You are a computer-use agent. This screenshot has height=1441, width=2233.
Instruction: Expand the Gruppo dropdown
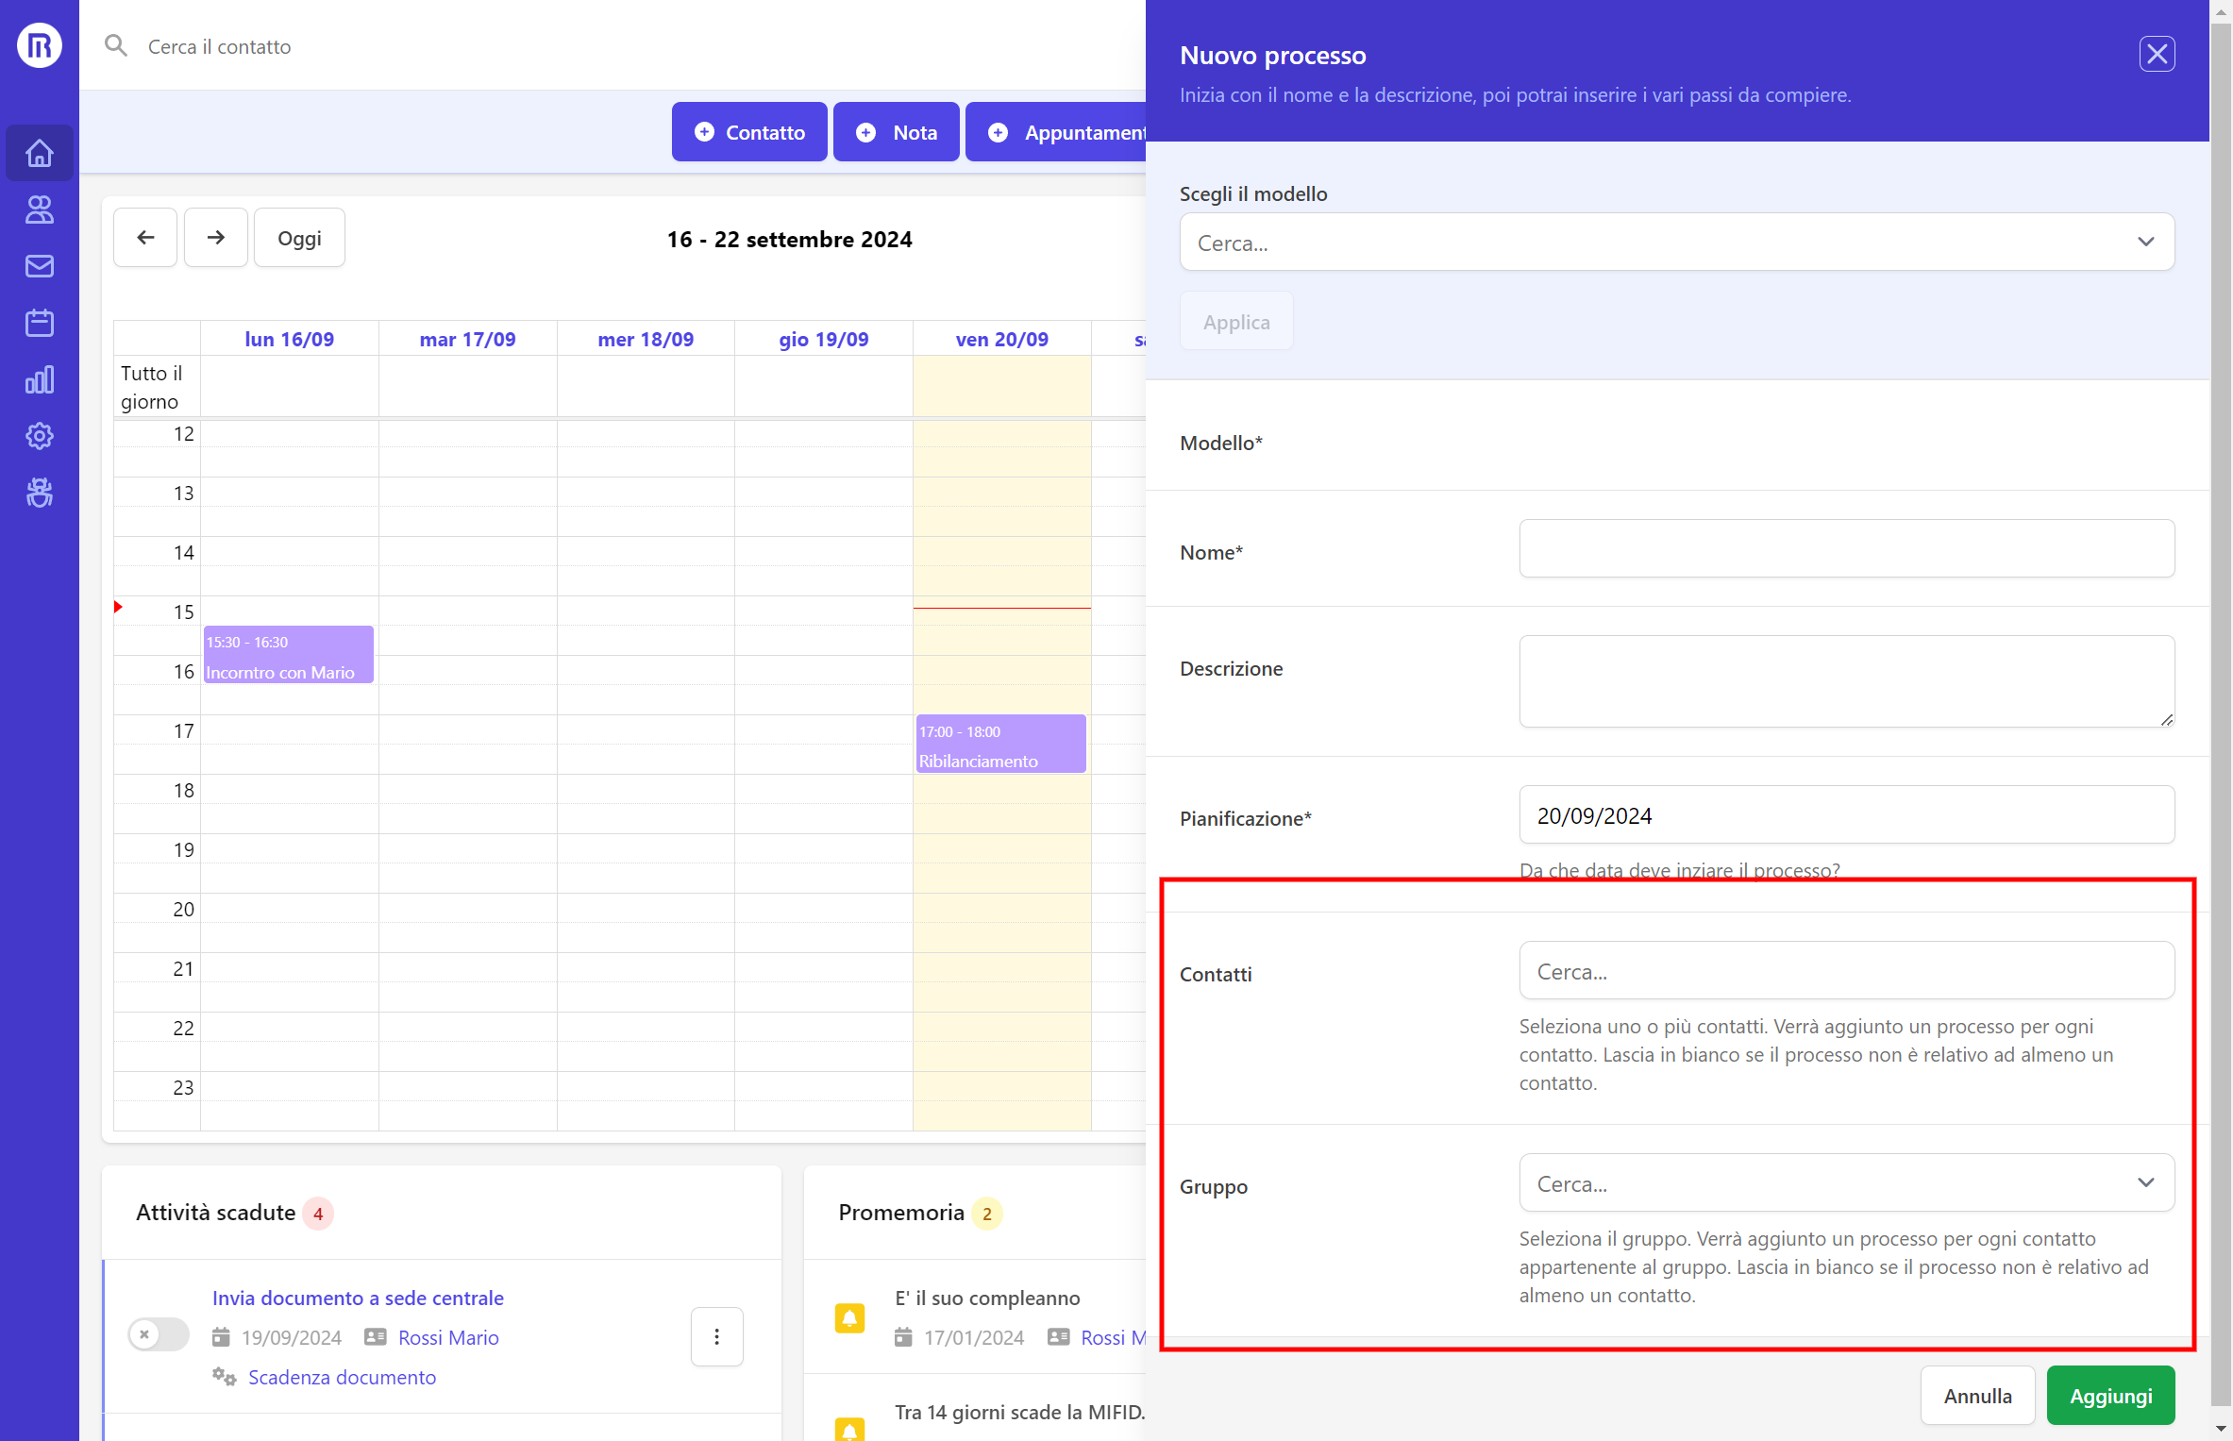tap(1846, 1183)
